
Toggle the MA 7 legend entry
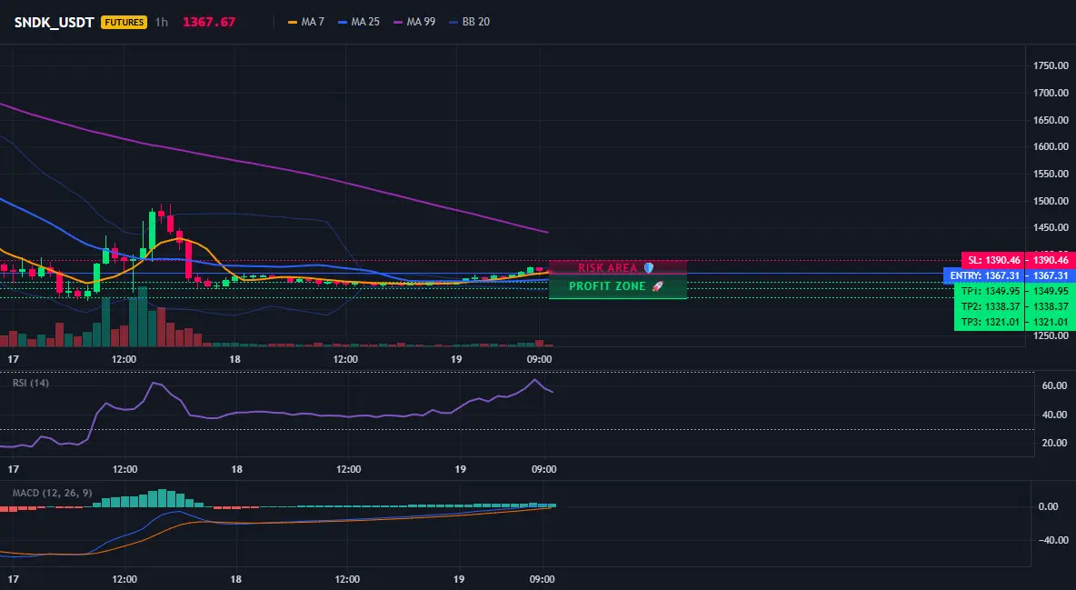(x=306, y=22)
